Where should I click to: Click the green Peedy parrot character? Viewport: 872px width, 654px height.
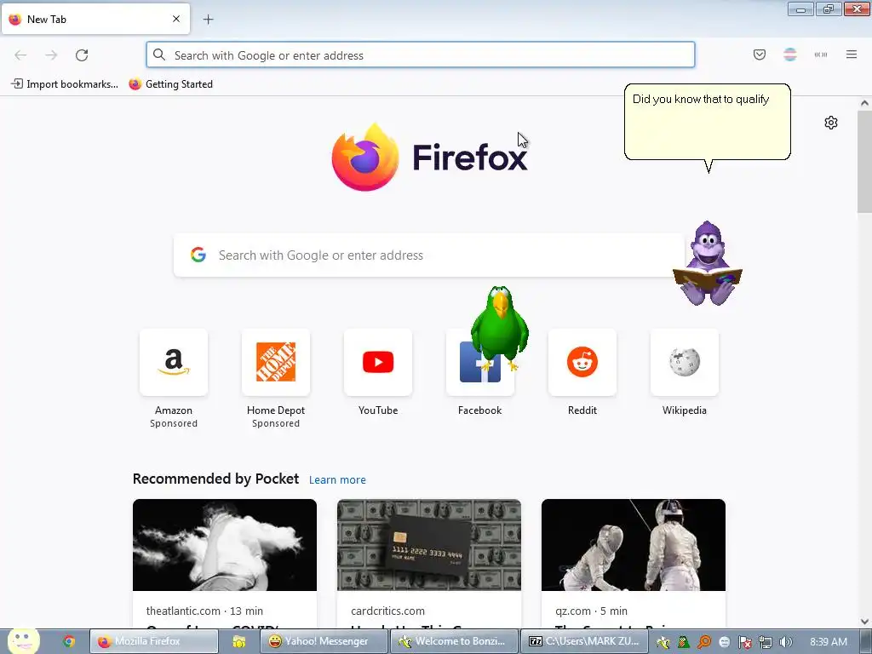499,328
